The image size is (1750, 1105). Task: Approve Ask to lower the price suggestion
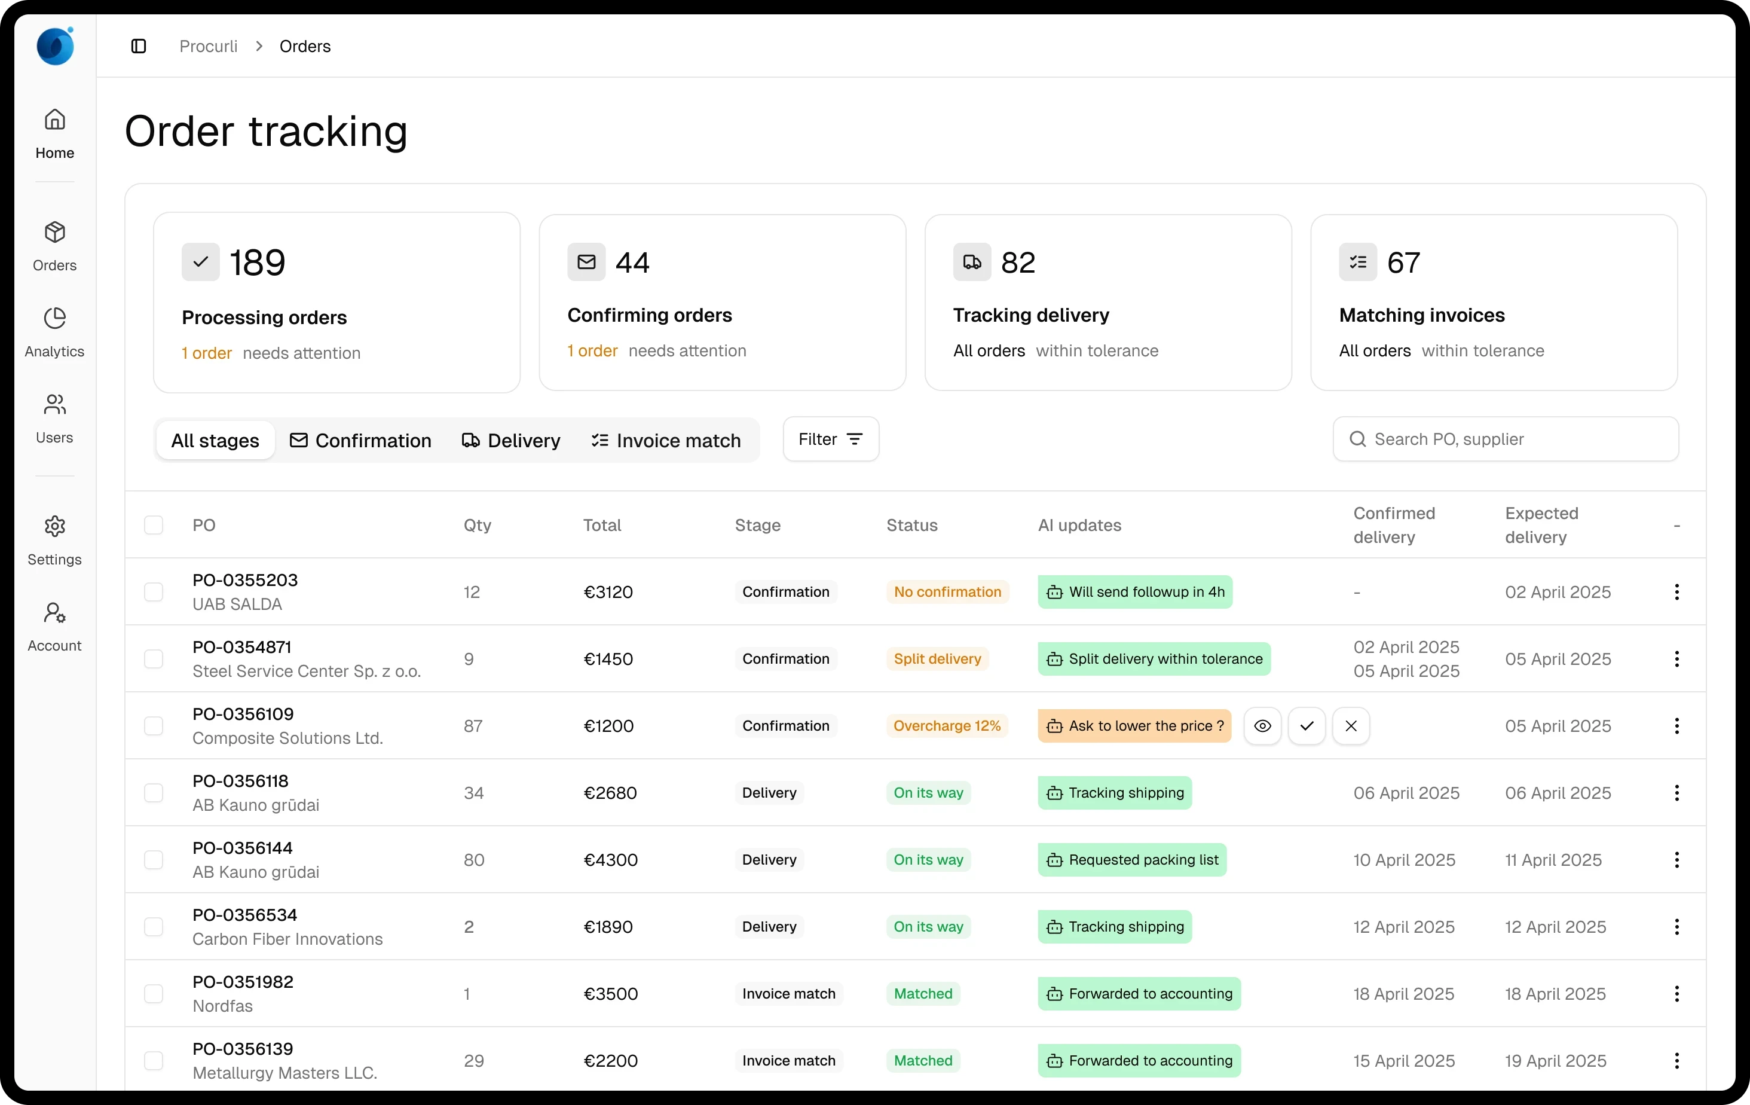pos(1307,725)
